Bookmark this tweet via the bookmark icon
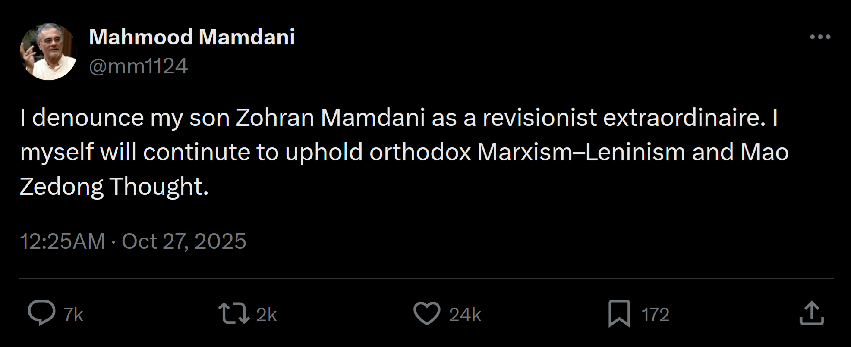Viewport: 851px width, 347px height. 619,313
